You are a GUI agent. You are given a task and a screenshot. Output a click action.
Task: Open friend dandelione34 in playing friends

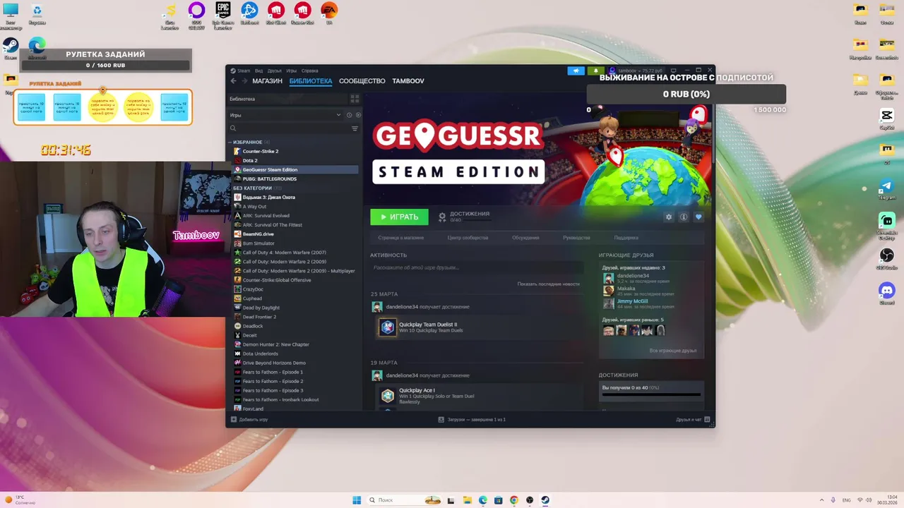coord(633,276)
